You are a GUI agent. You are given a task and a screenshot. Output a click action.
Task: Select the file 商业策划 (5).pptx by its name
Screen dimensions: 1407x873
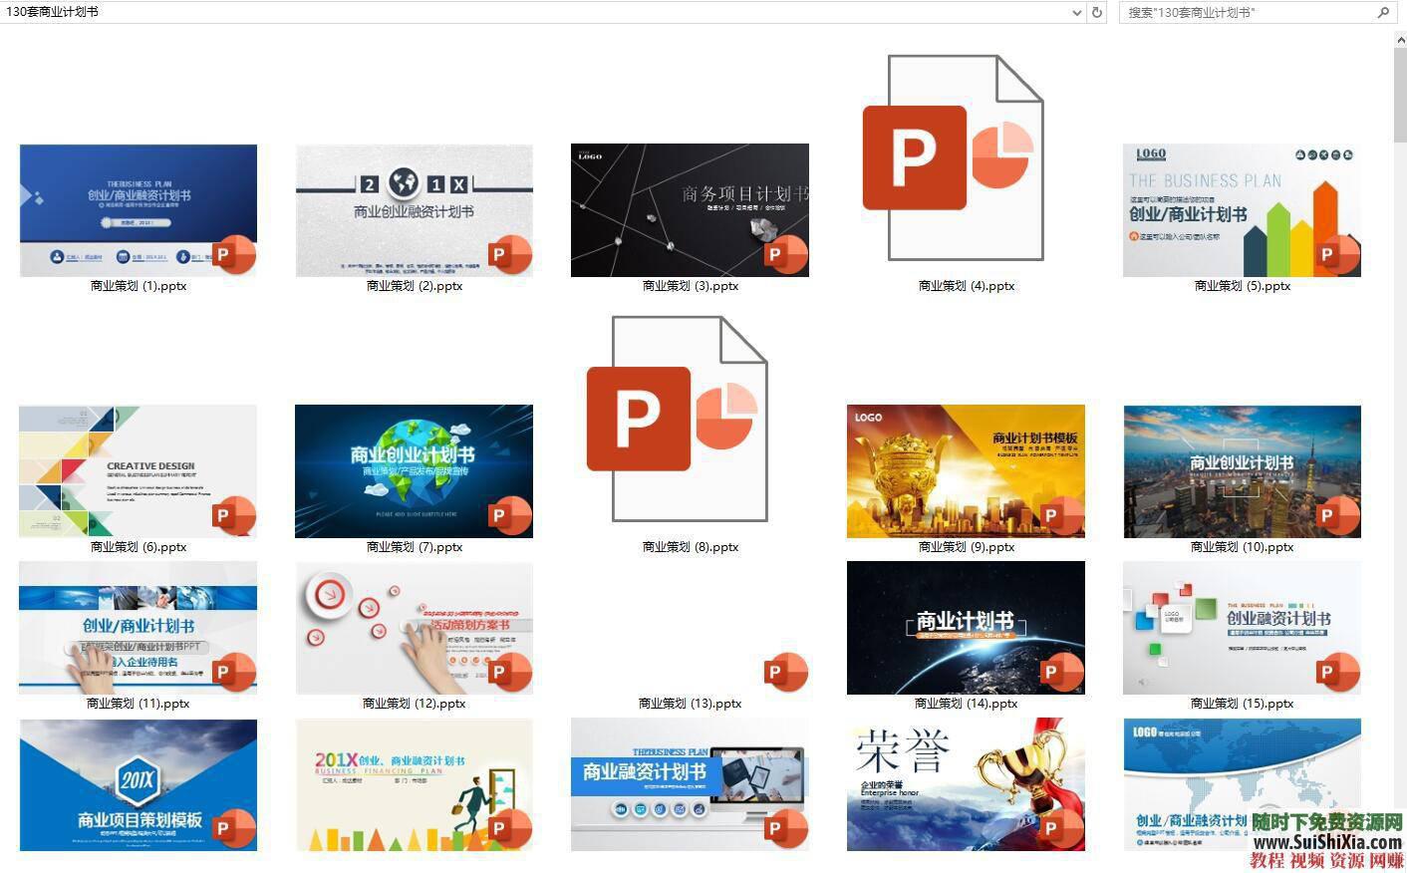coord(1241,286)
